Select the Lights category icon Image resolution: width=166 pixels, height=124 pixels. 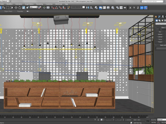point(163,21)
